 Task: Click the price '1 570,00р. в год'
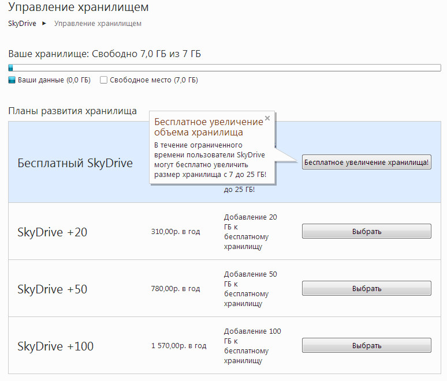pos(179,346)
